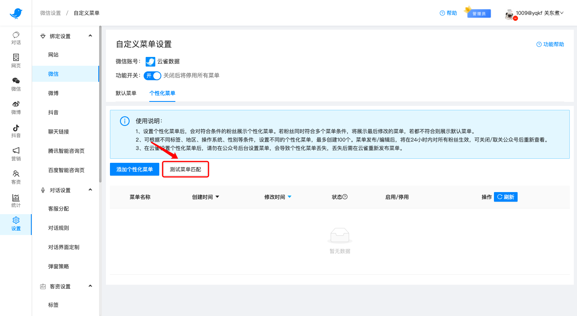The image size is (577, 316).
Task: Collapse the 绑定设置 section
Action: [90, 36]
